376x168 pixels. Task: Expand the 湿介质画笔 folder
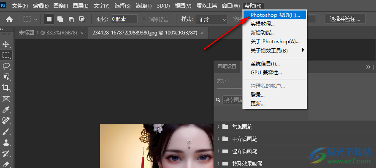tap(218, 151)
